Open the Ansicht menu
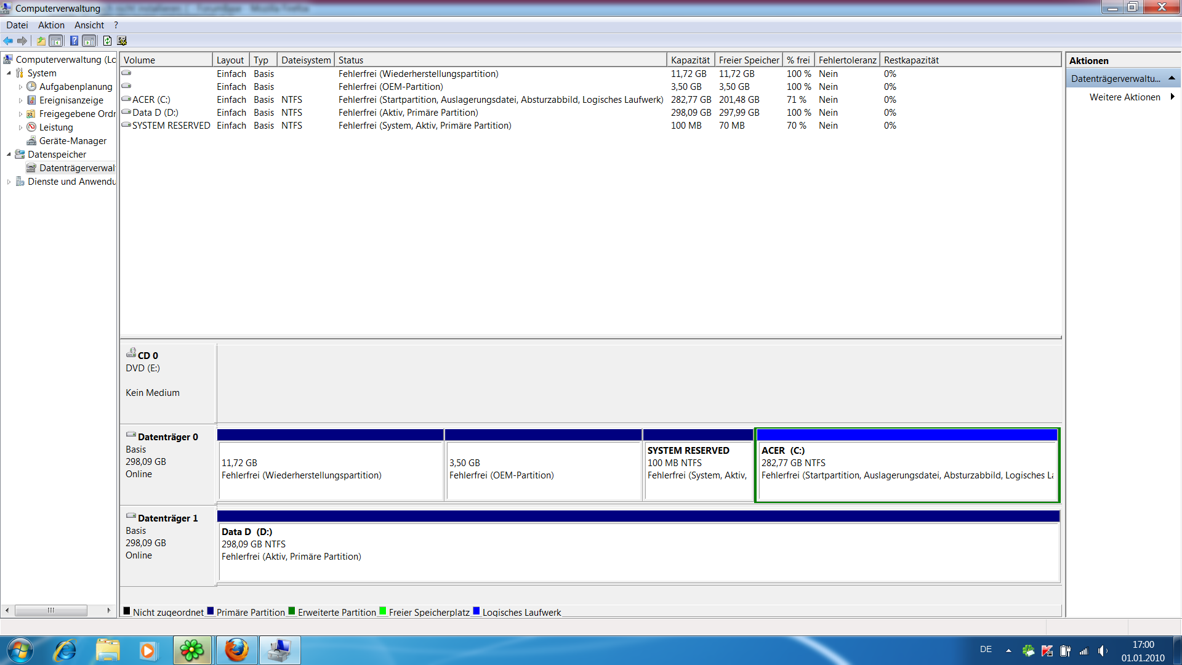Screen dimensions: 1182x665 (x=89, y=25)
